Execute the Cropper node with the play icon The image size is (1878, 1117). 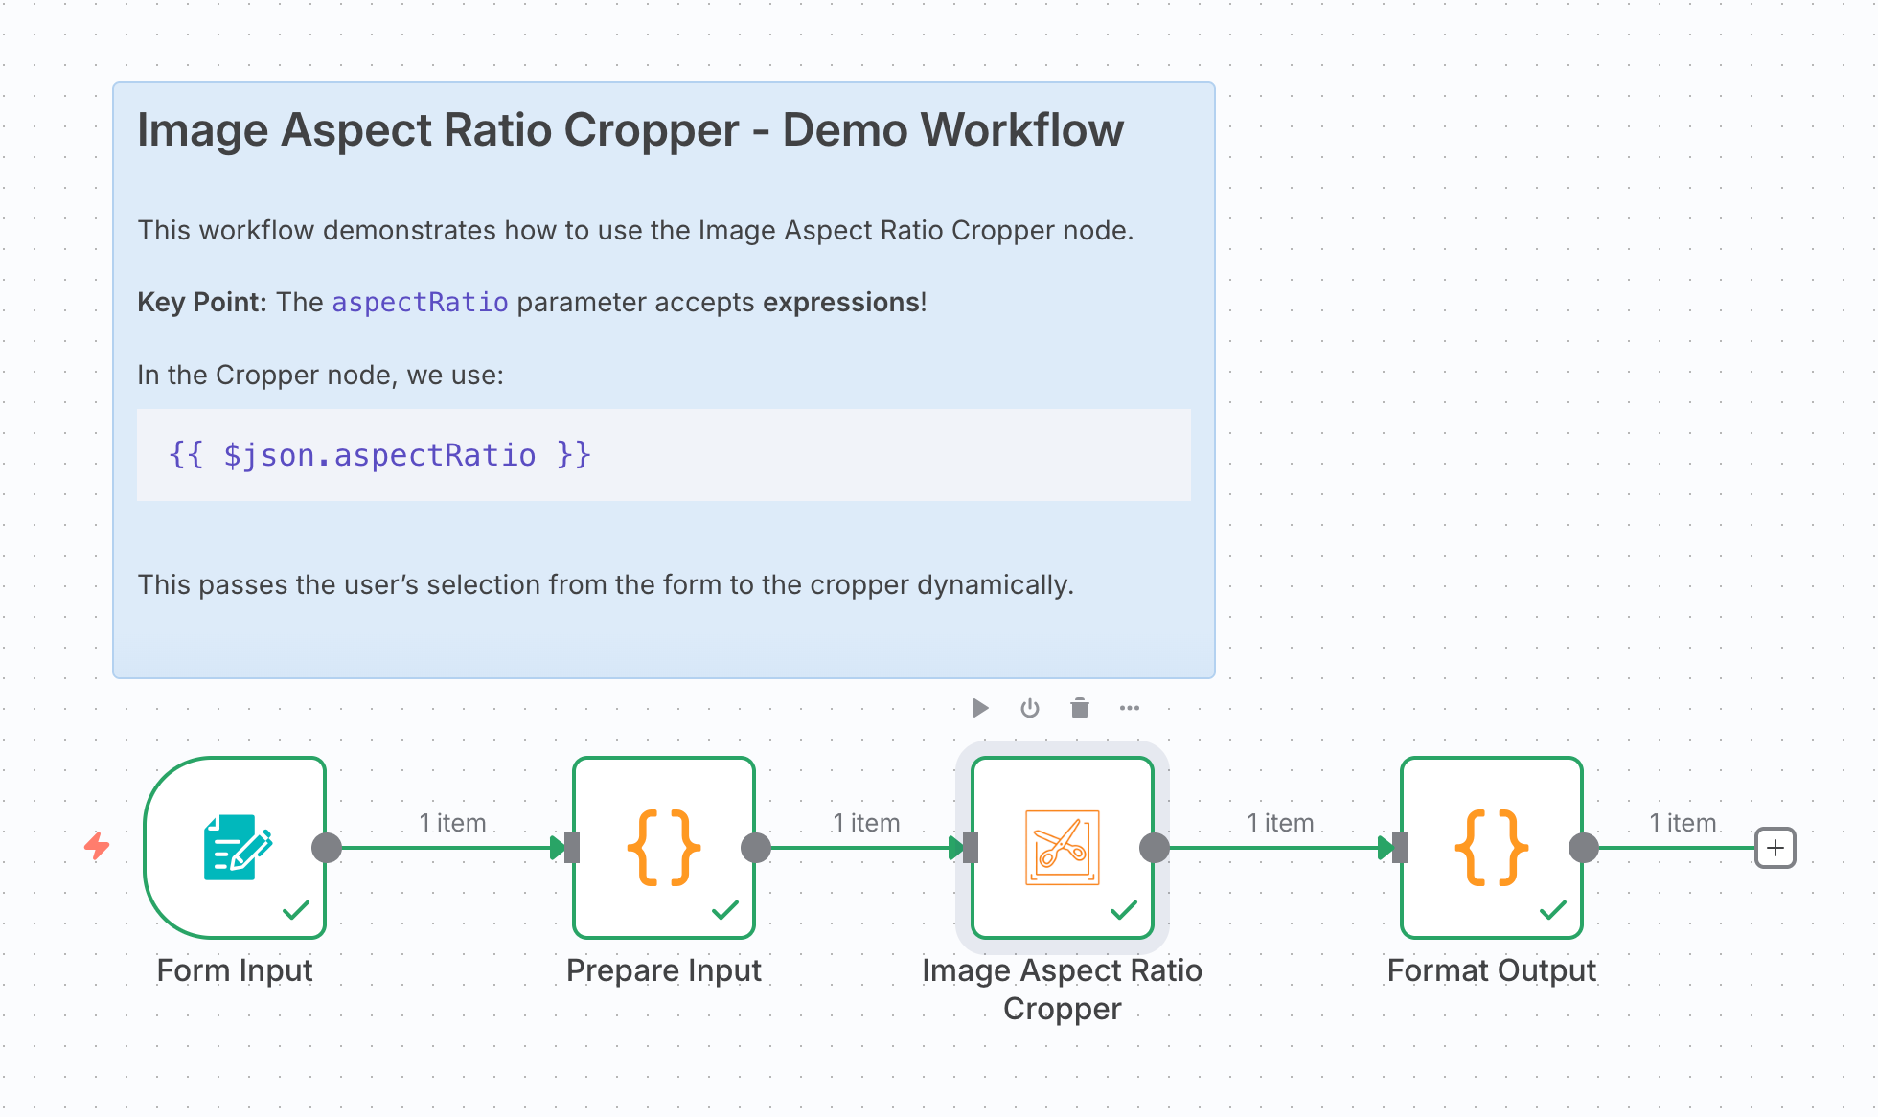(x=979, y=708)
